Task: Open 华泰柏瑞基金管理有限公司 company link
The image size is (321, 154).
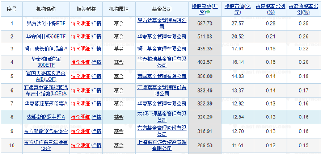Action: pos(162,62)
